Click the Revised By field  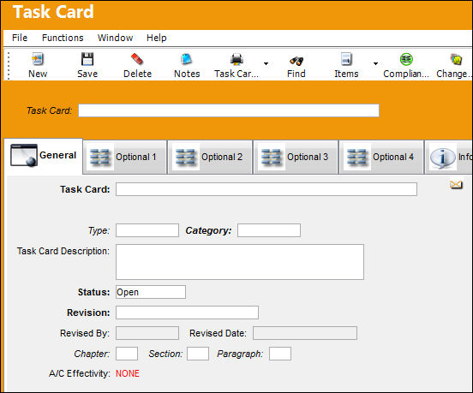147,333
